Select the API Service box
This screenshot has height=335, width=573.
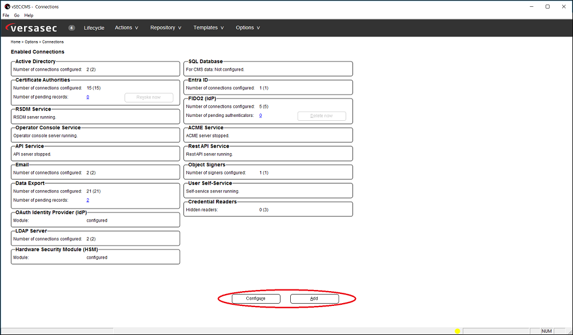95,152
